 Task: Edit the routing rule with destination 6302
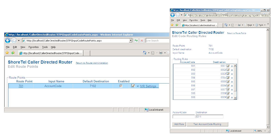point(228,70)
